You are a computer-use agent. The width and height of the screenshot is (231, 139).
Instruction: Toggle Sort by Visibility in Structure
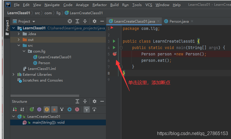point(15,109)
